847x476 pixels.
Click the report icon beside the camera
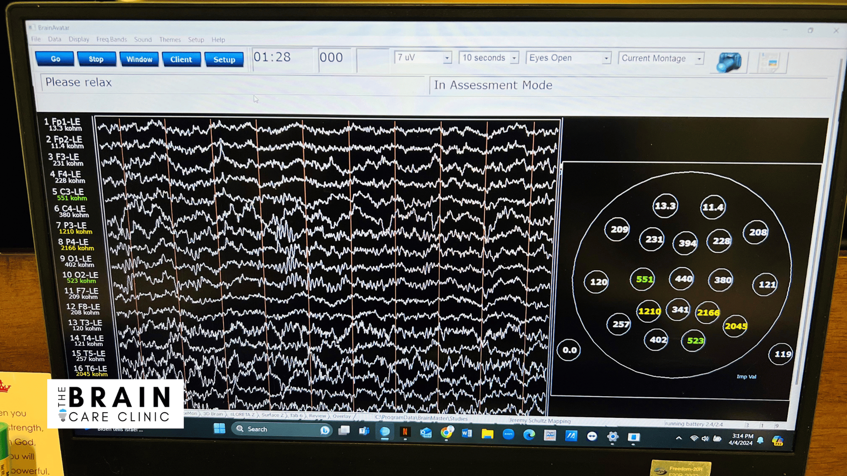(x=771, y=63)
